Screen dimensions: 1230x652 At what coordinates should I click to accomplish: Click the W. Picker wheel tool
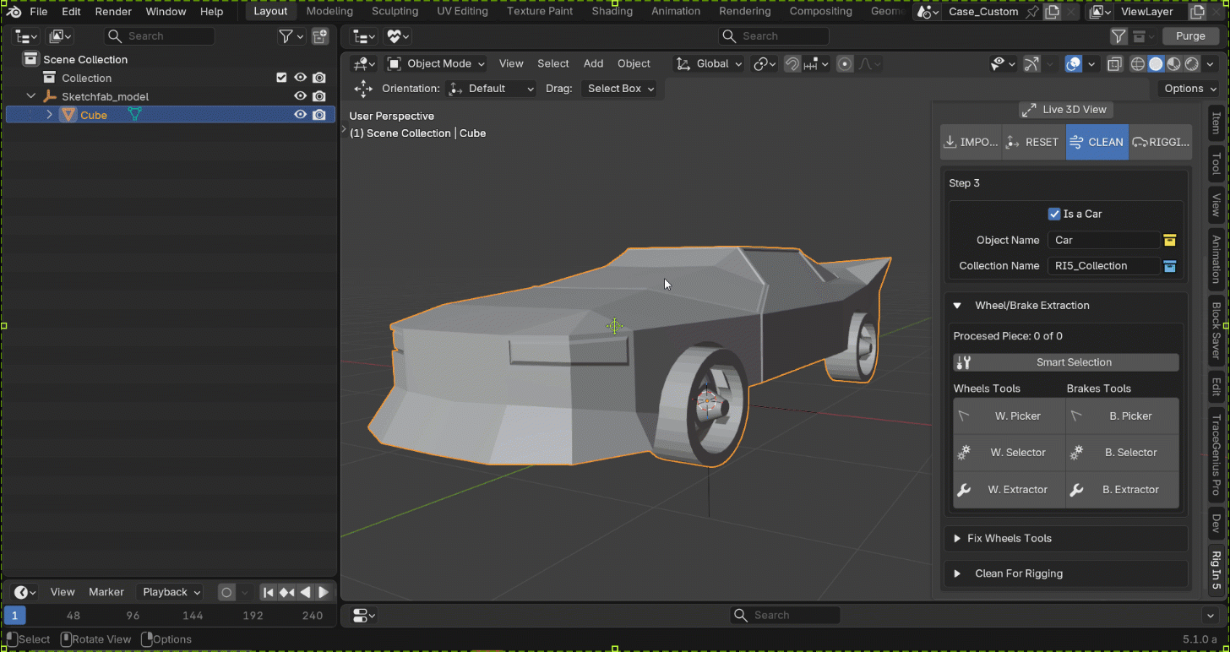(x=1009, y=416)
